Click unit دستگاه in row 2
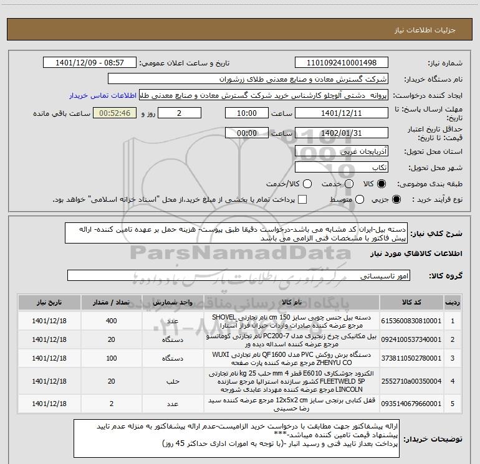480x464 pixels. click(x=173, y=340)
